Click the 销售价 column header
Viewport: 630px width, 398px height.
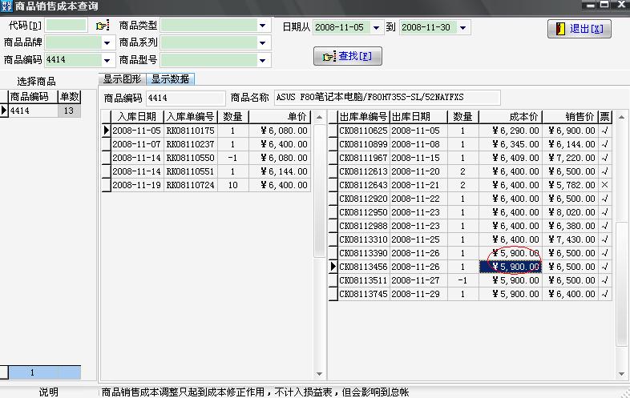coord(570,117)
